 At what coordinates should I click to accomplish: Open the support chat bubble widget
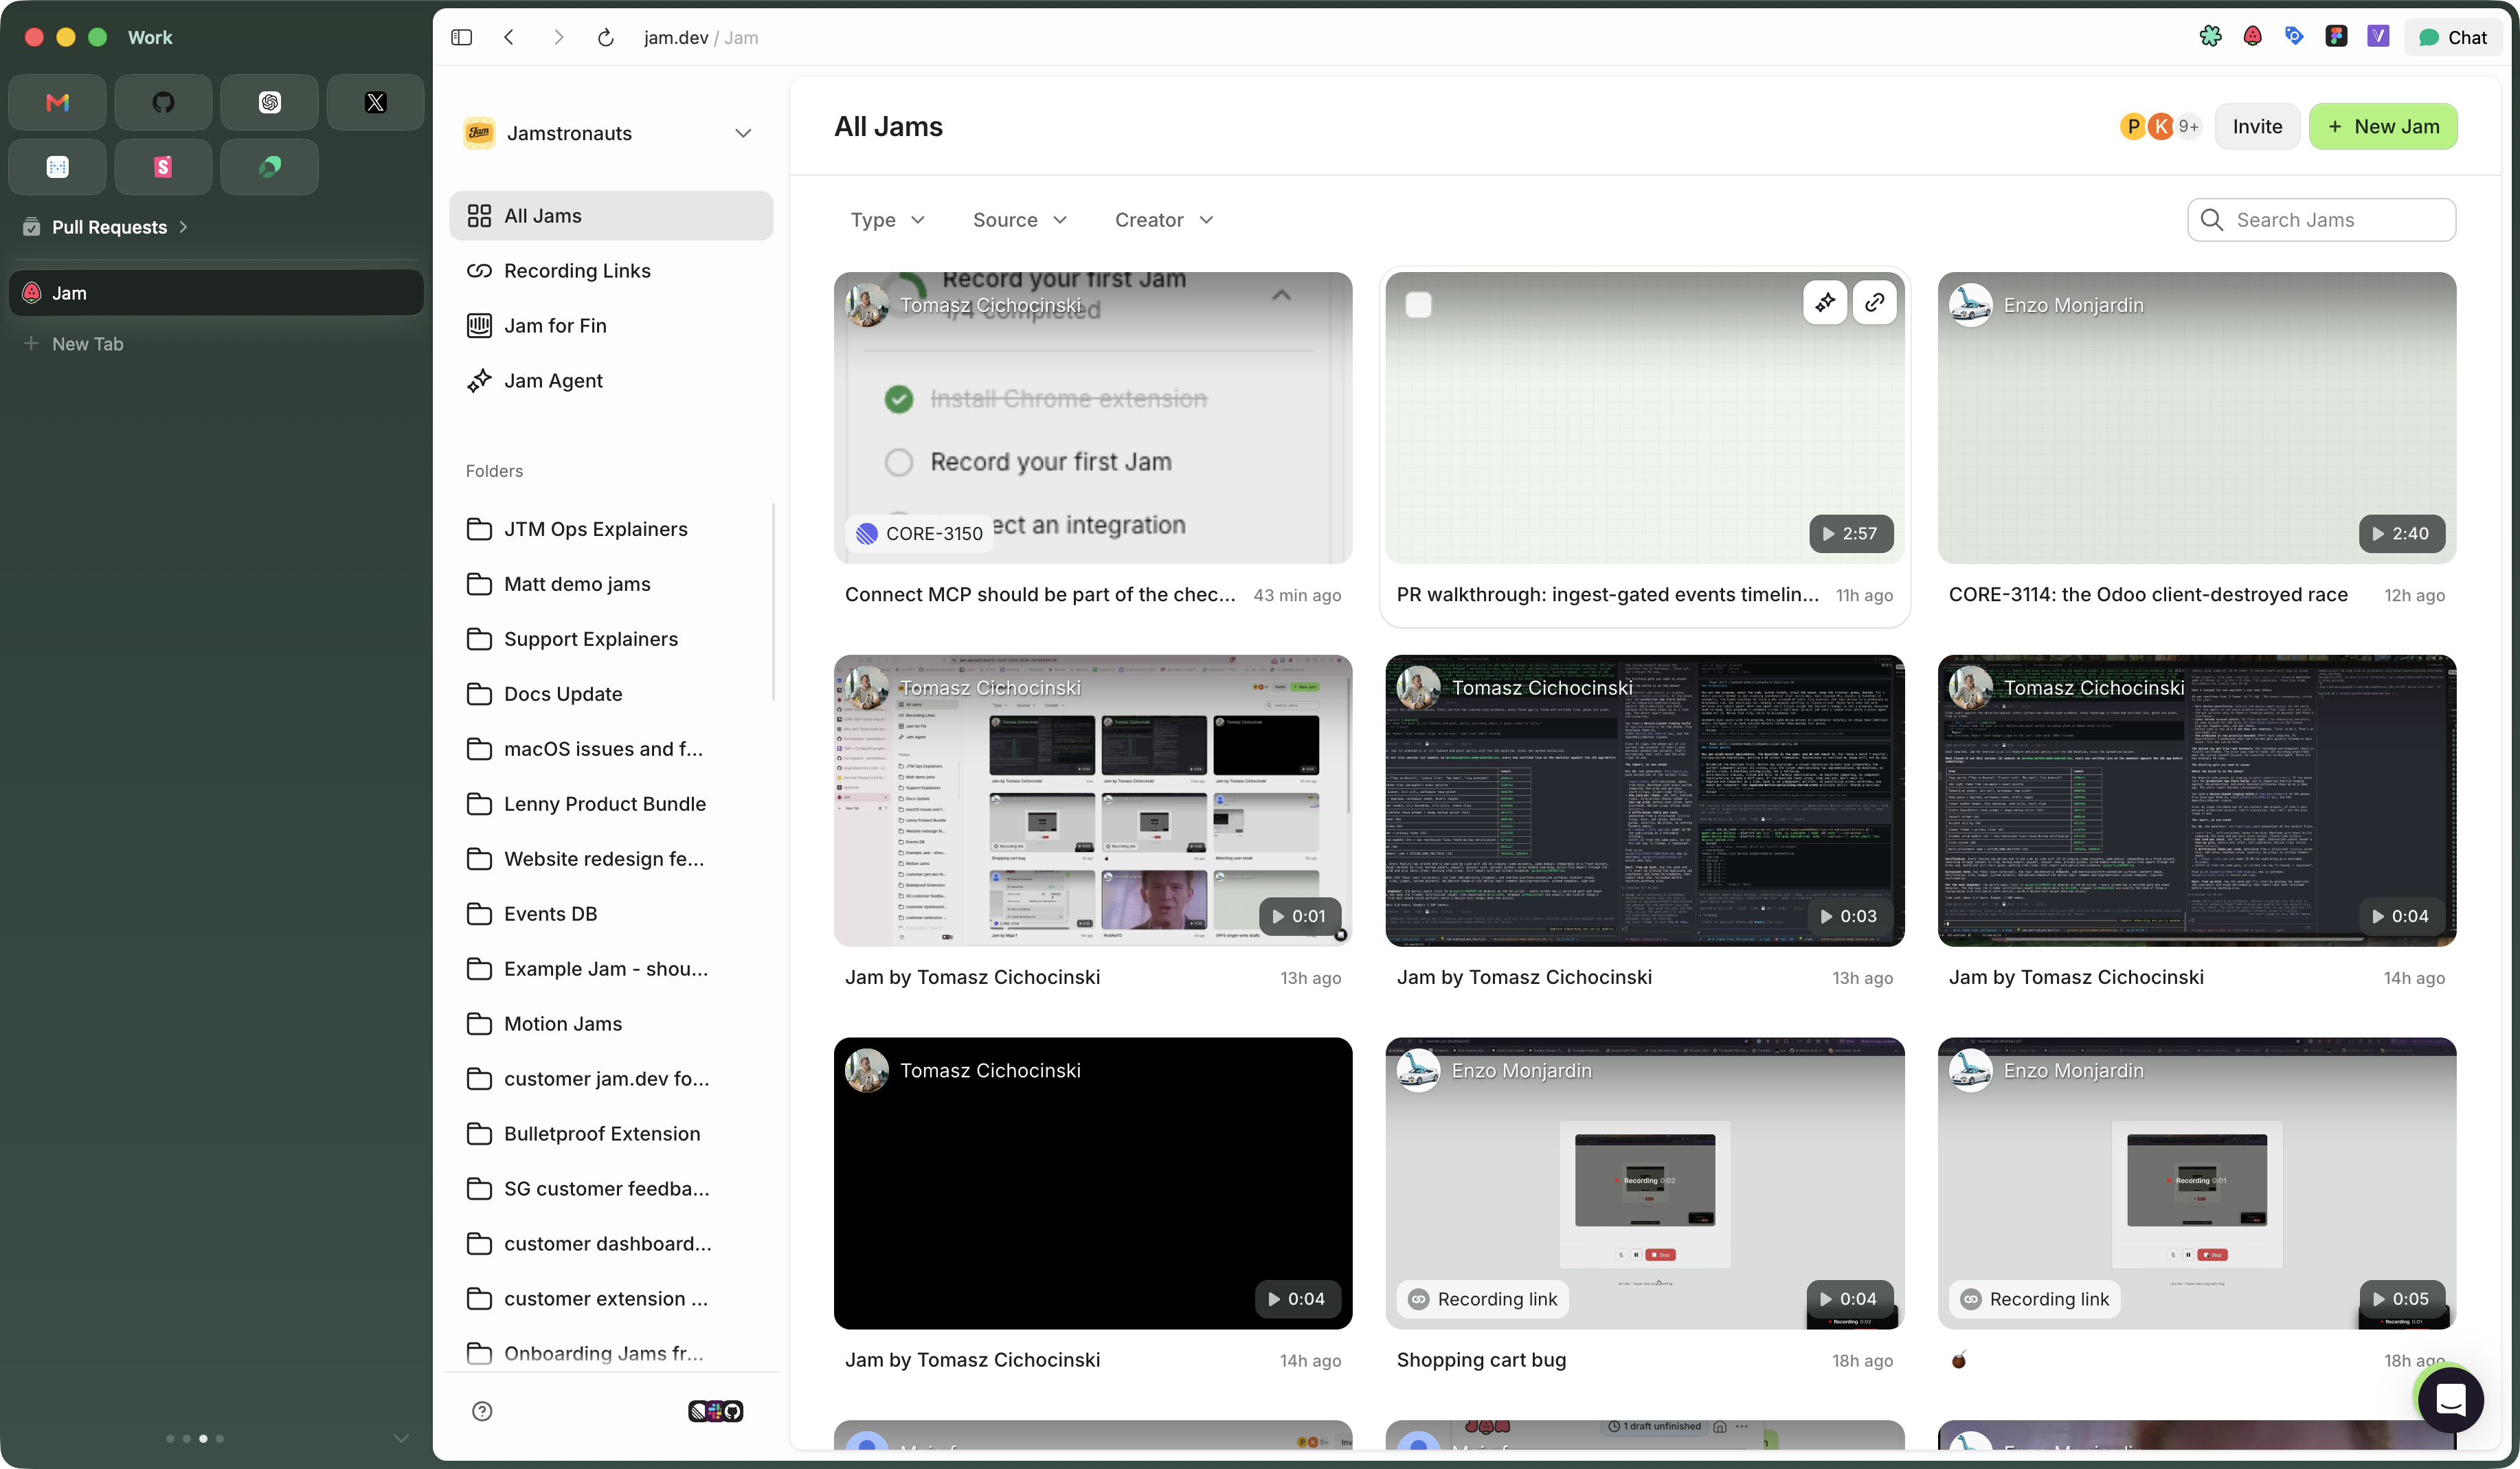pyautogui.click(x=2451, y=1399)
